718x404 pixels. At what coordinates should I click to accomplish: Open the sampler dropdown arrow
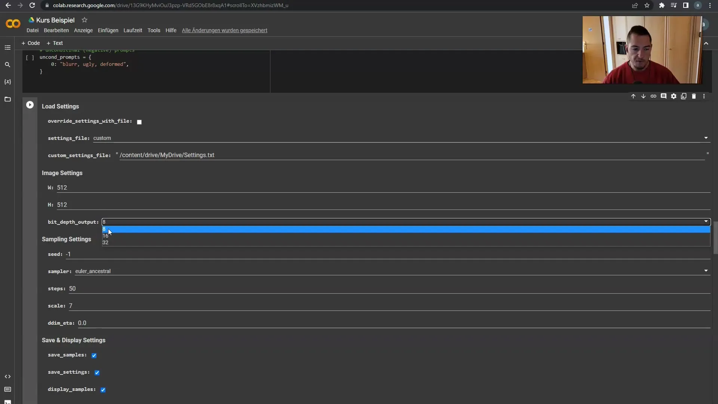tap(706, 271)
